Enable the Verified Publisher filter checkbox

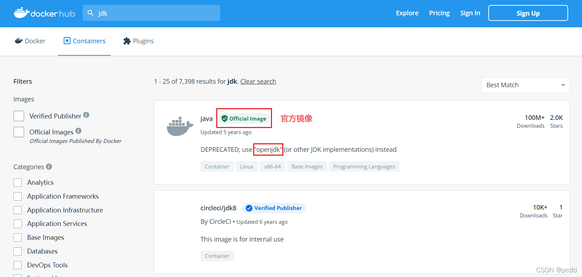19,116
